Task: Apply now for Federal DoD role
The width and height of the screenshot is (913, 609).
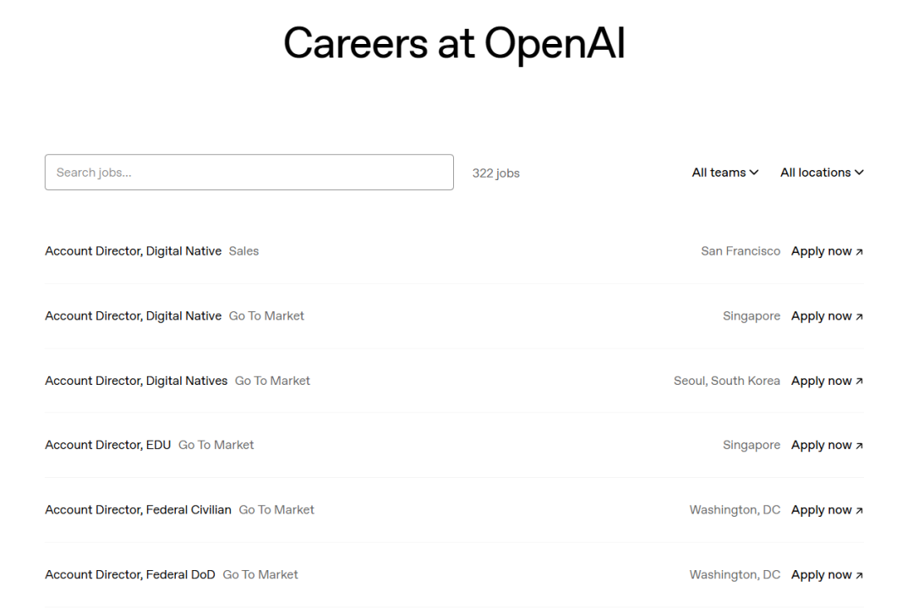Action: coord(827,574)
